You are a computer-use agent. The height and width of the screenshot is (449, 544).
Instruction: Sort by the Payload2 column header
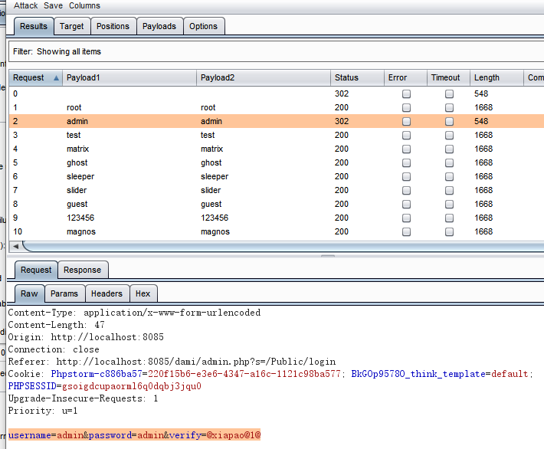click(x=264, y=77)
